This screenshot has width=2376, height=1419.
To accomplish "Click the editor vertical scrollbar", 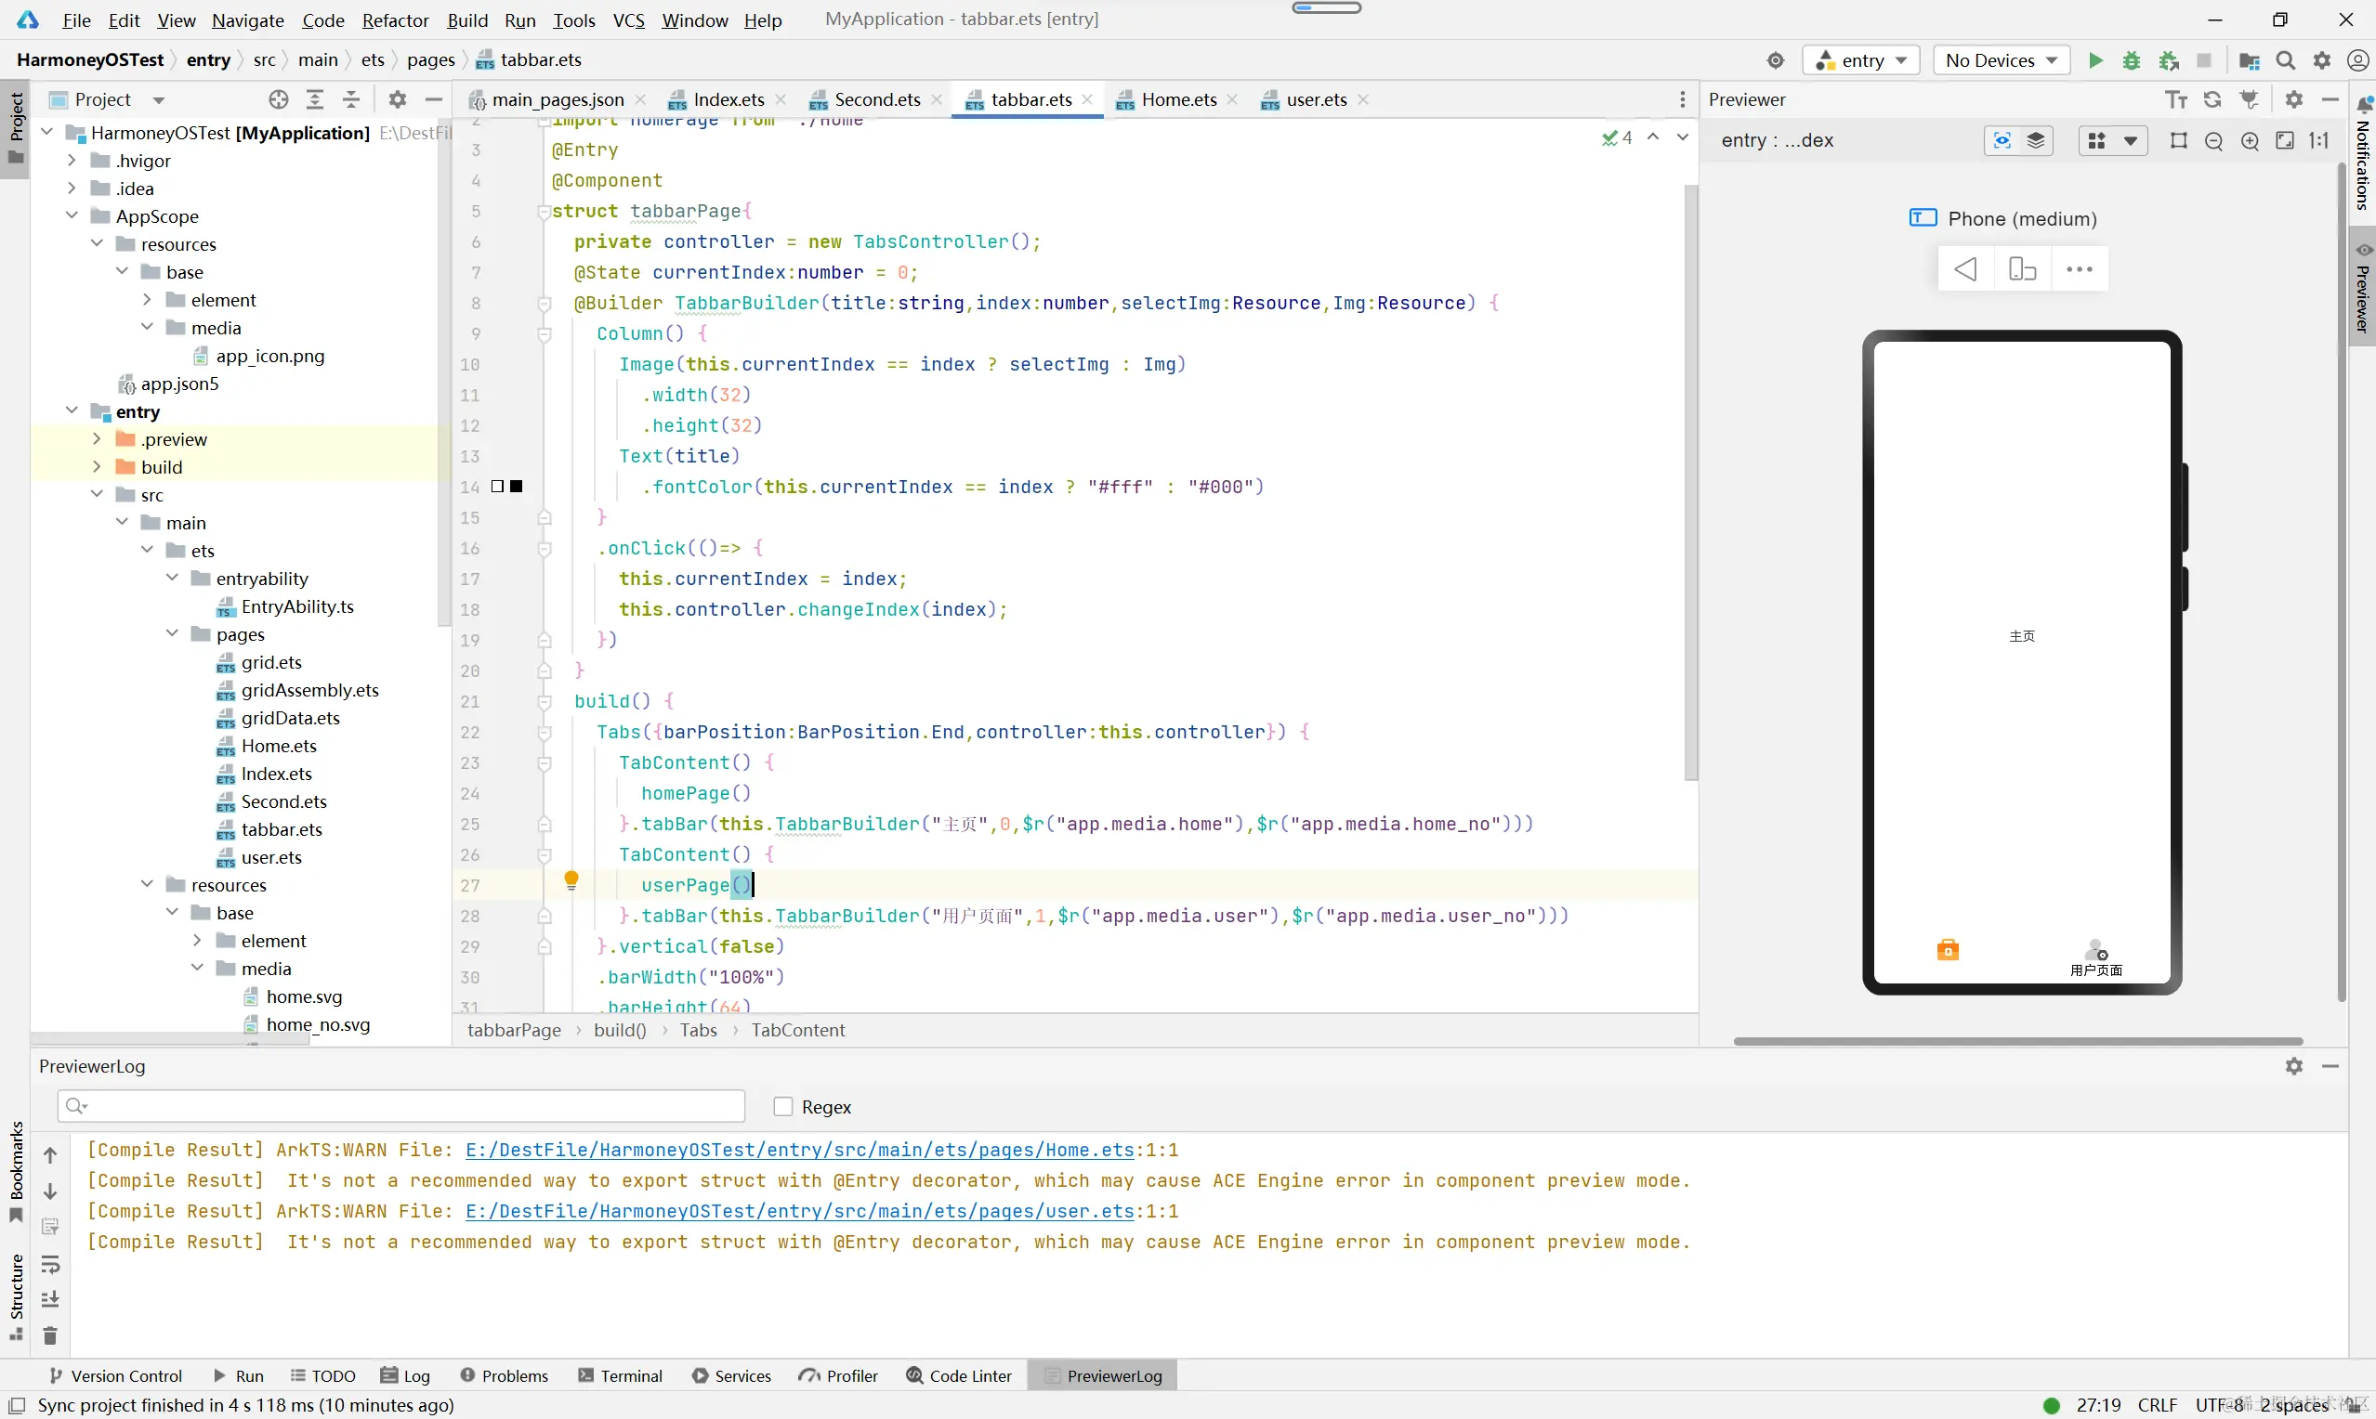I will (x=1690, y=483).
